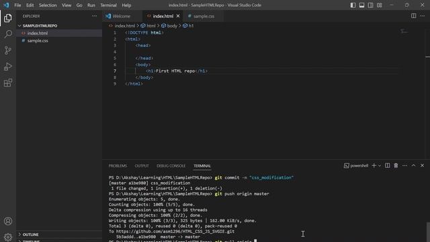Split the editor right
Viewport: 430px width, 242px height.
[414, 16]
